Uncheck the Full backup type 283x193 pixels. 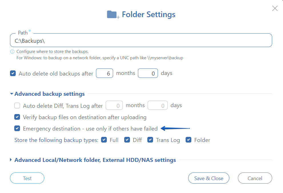[x=104, y=140]
